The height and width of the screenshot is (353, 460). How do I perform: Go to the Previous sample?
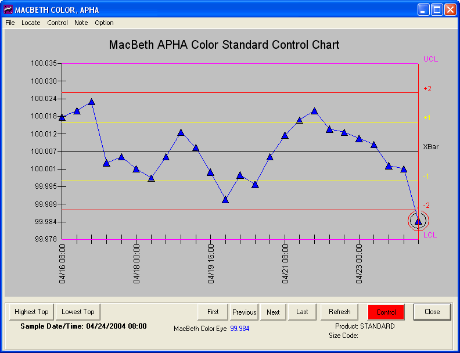coord(245,312)
